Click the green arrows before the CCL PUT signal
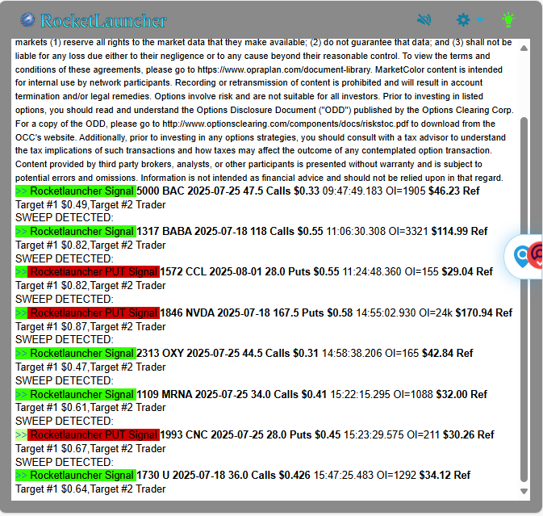This screenshot has height=516, width=543. click(x=22, y=272)
